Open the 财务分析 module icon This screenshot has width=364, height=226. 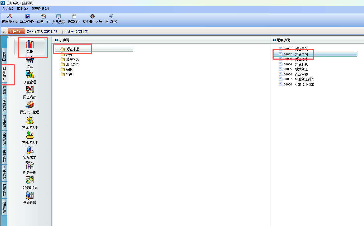30,166
